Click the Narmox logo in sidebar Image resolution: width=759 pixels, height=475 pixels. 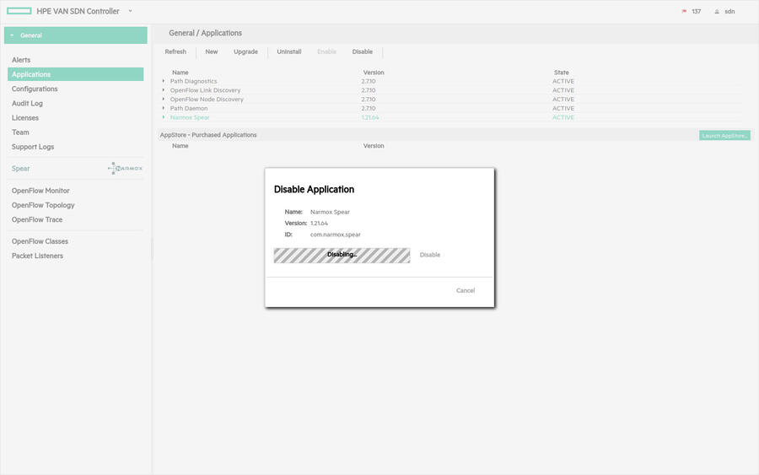(x=126, y=169)
